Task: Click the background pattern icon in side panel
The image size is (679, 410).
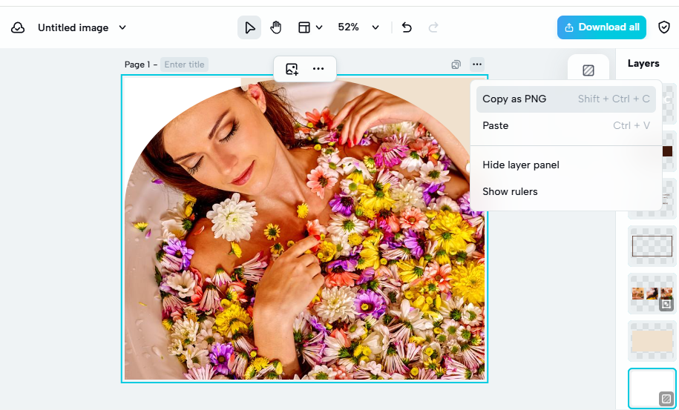Action: click(588, 70)
